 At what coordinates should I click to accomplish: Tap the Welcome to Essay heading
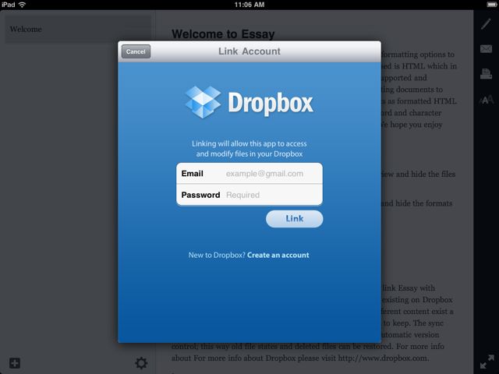[223, 34]
